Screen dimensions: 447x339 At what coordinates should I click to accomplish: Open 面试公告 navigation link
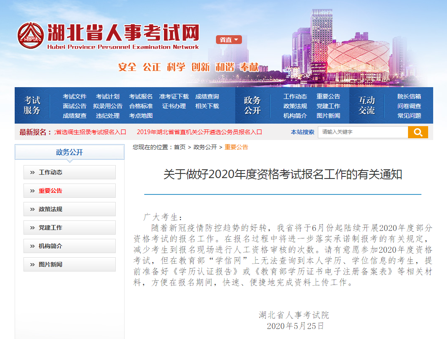coord(74,106)
